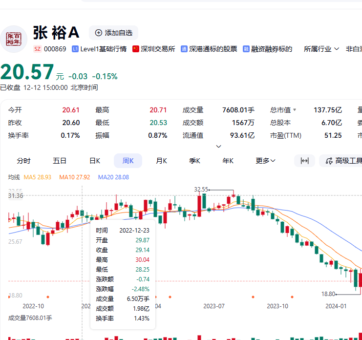Switch to the 五日 chart tab
This screenshot has width=362, height=340.
click(x=60, y=161)
